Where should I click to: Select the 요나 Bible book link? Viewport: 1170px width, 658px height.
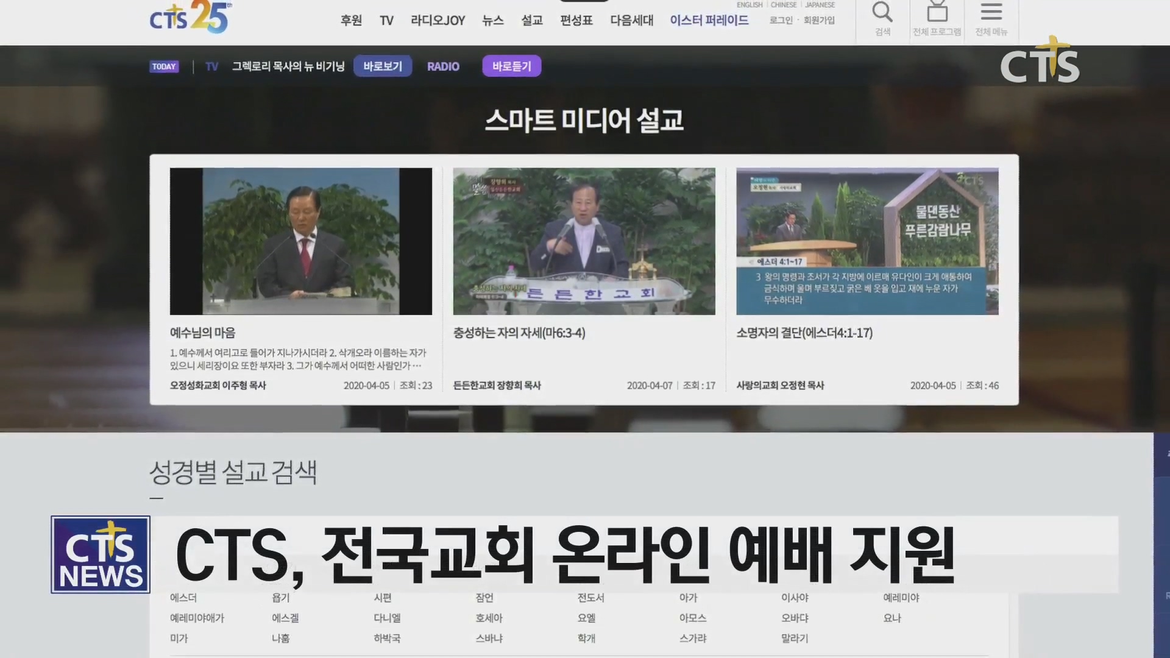pyautogui.click(x=892, y=618)
